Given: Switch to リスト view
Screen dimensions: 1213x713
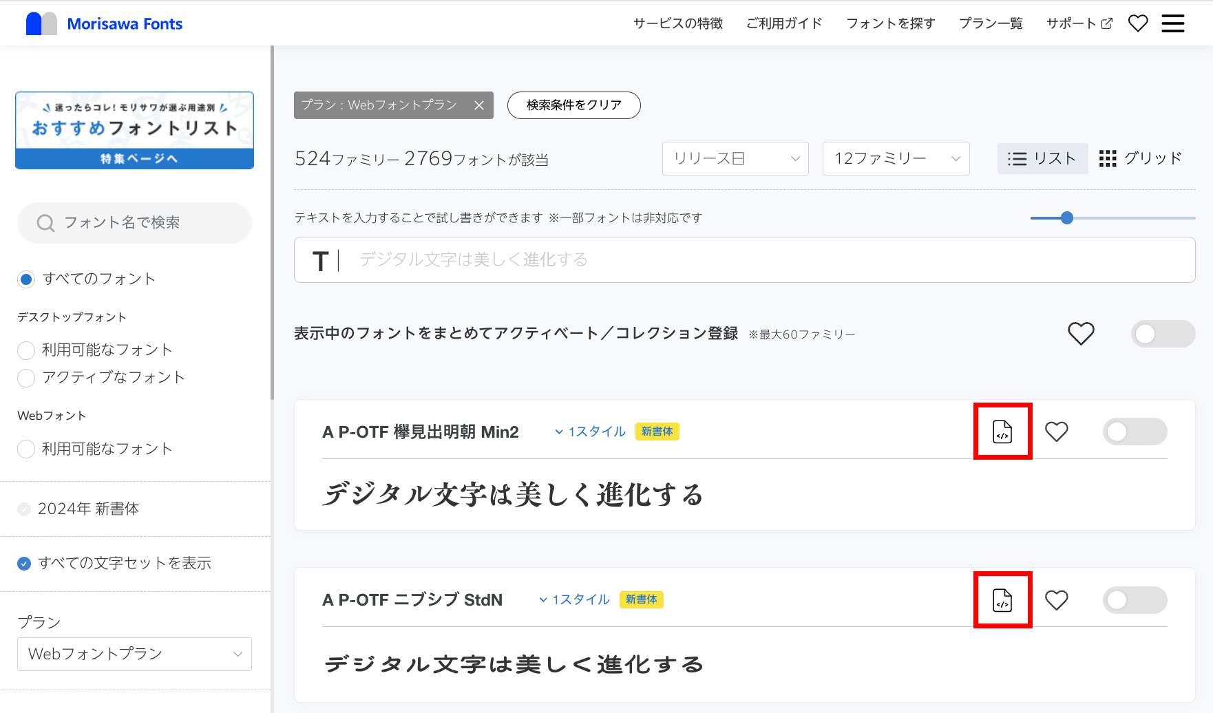Looking at the screenshot, I should (1042, 159).
